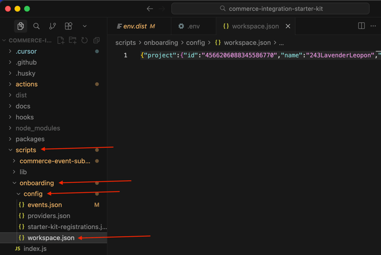The height and width of the screenshot is (255, 381).
Task: Refresh the explorer file tree
Action: point(84,40)
